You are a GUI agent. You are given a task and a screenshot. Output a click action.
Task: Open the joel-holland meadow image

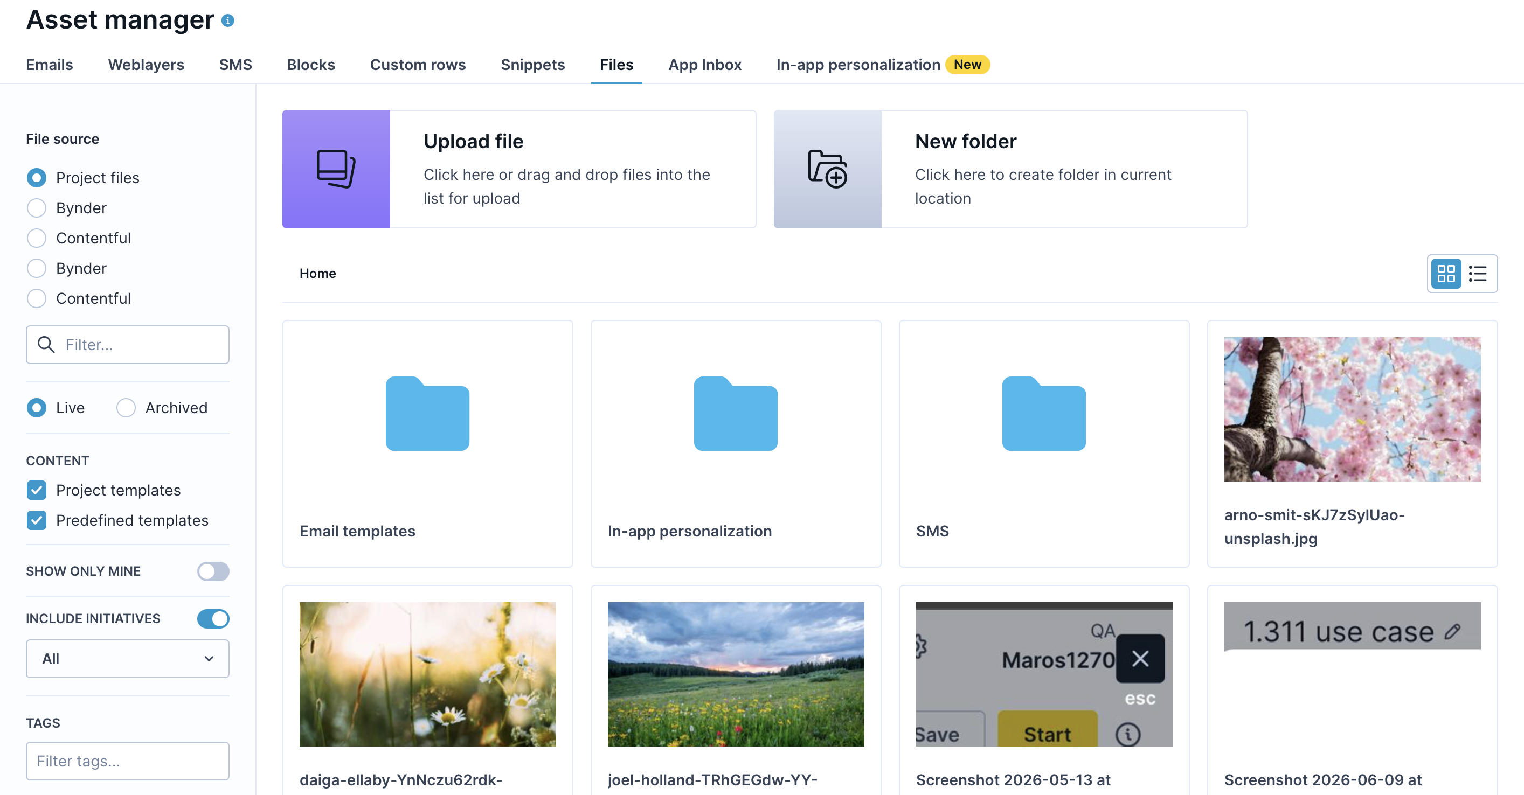[736, 674]
